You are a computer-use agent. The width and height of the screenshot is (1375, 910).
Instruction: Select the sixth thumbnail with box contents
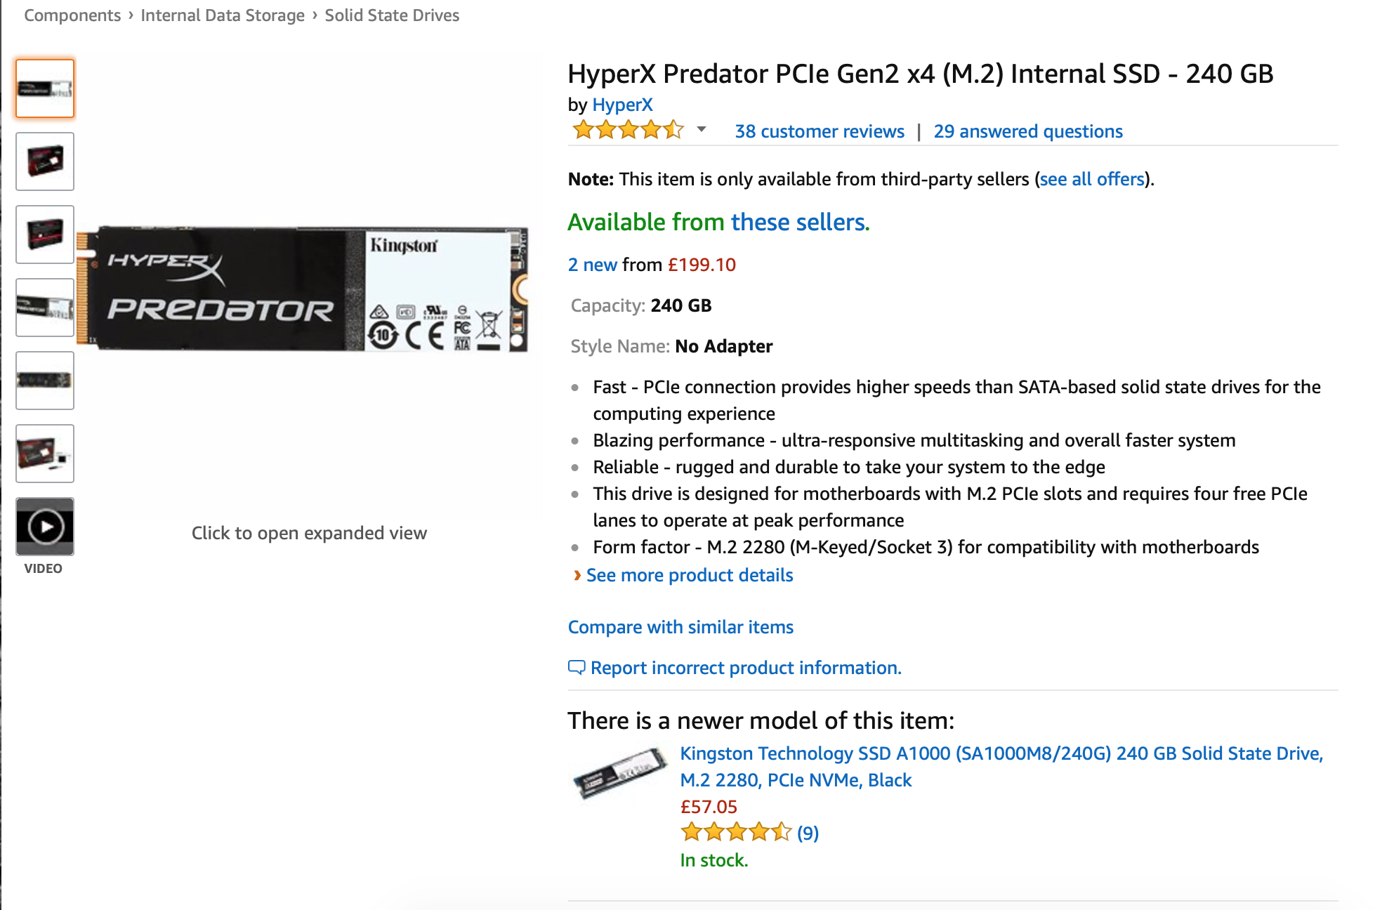point(45,454)
